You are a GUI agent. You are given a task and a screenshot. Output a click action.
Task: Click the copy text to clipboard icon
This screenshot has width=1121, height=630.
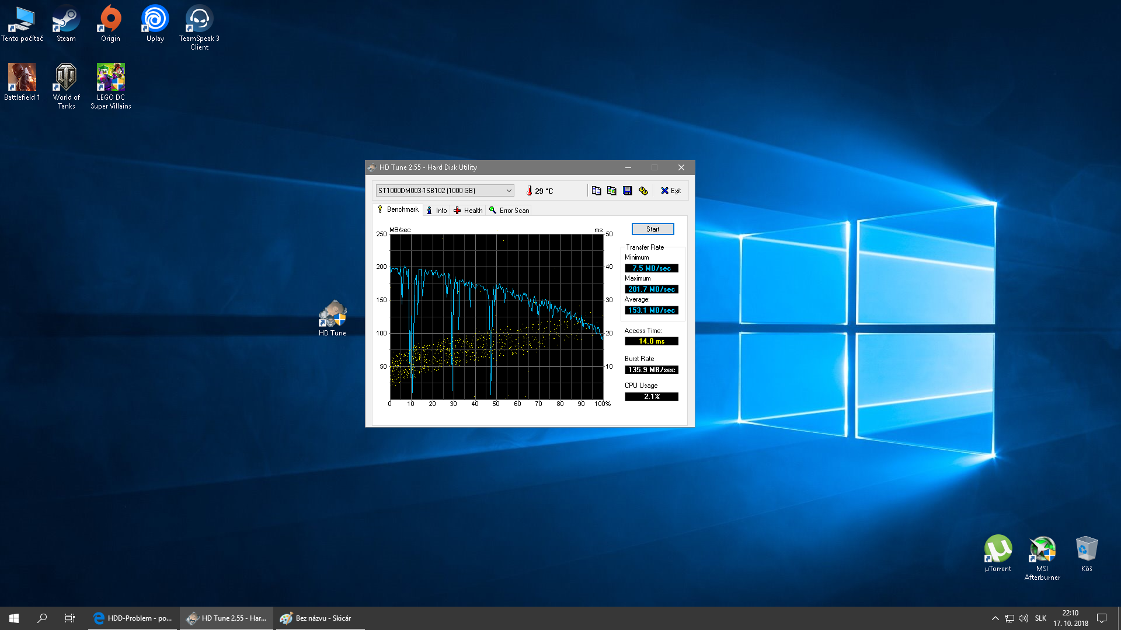[x=596, y=191]
